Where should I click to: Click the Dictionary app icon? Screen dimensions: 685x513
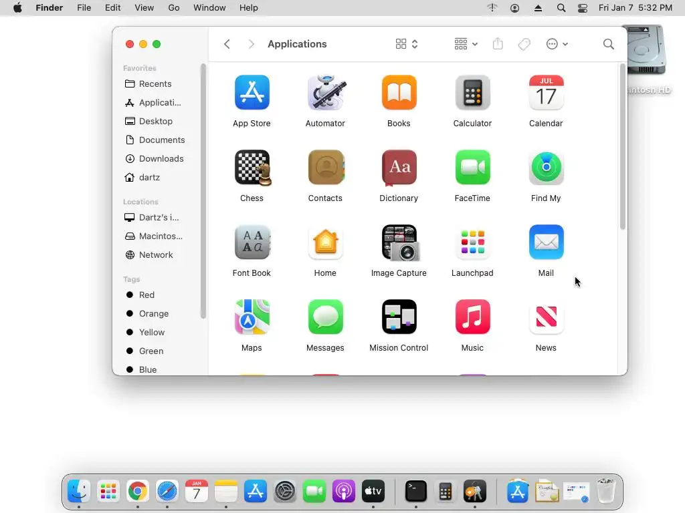(399, 168)
